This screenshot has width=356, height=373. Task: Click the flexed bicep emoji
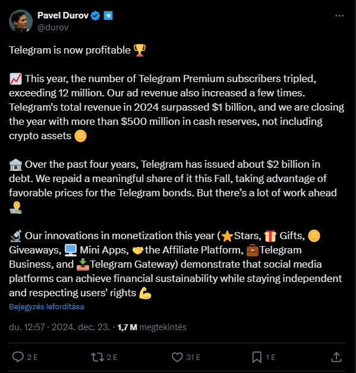145,293
